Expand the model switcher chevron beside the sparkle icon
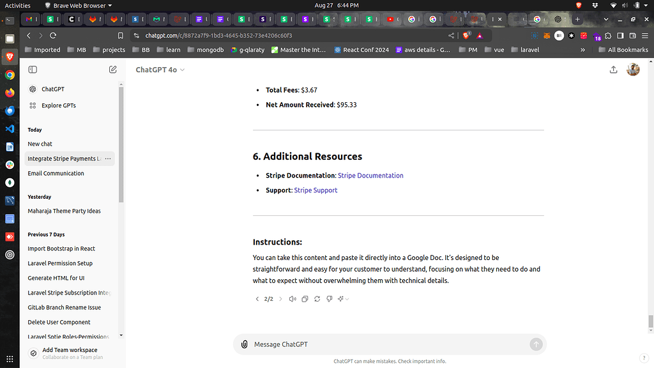This screenshot has height=368, width=654. coord(347,298)
